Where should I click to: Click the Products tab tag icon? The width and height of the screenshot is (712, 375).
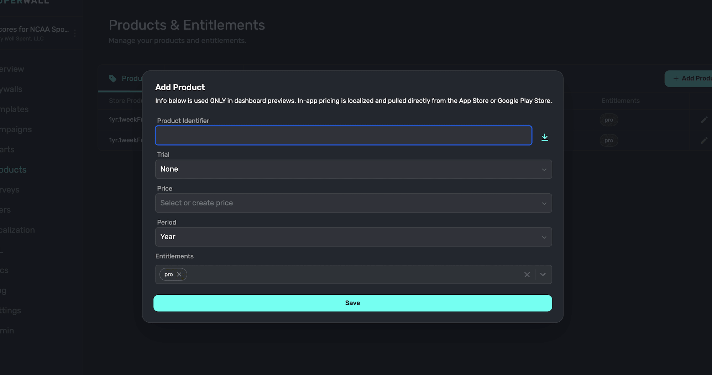pos(113,79)
